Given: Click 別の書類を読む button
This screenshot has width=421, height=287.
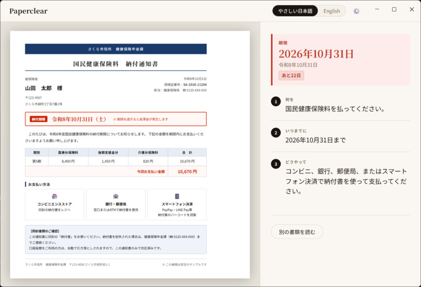Looking at the screenshot, I should coord(297,232).
